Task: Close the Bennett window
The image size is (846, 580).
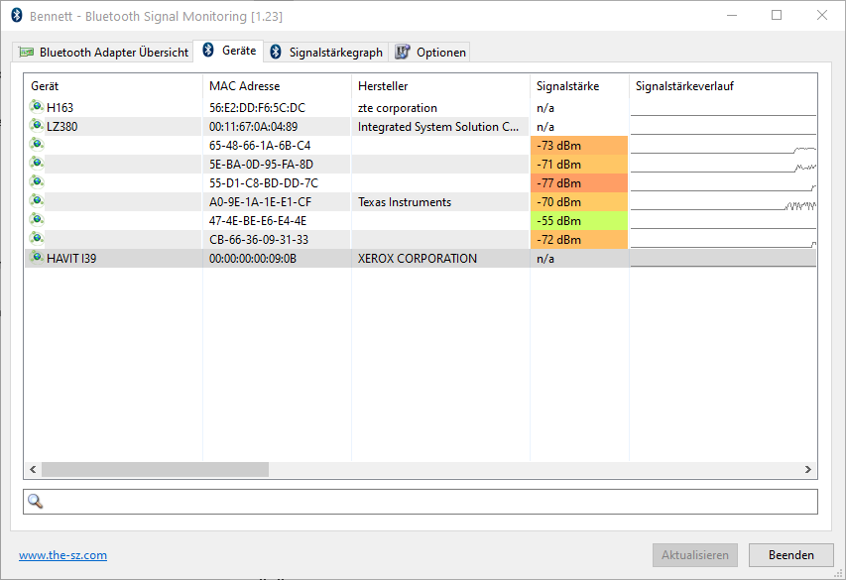Action: coord(822,15)
